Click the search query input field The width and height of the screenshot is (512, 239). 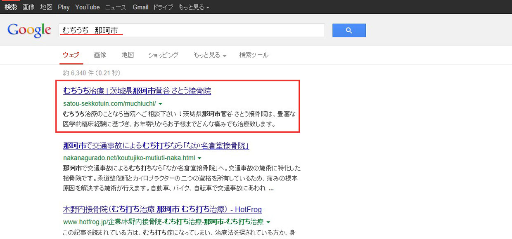coord(192,30)
